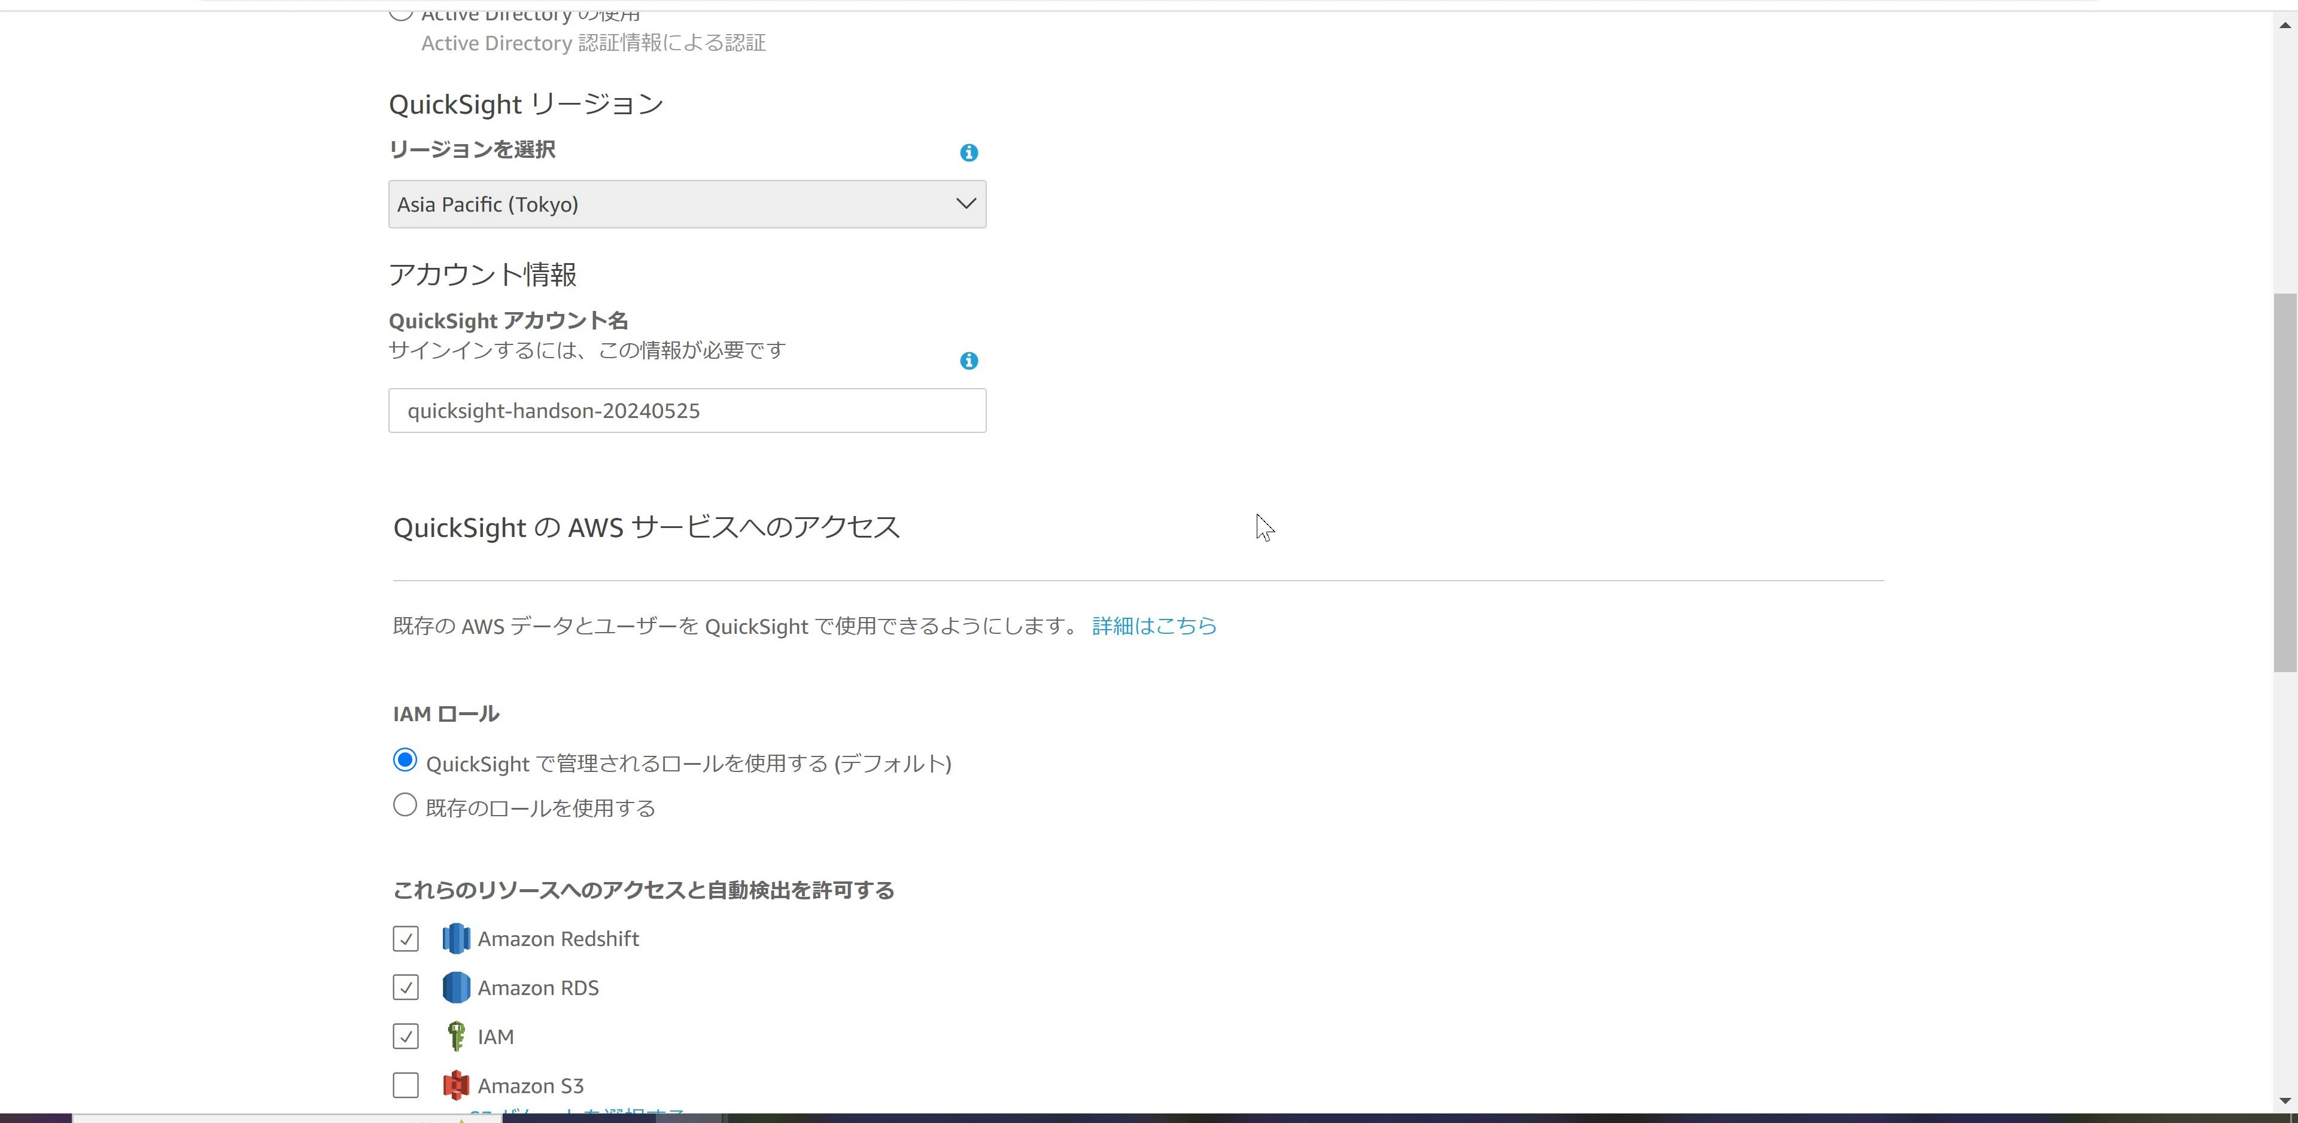
Task: Uncheck the Amazon RDS checkbox
Action: [x=406, y=987]
